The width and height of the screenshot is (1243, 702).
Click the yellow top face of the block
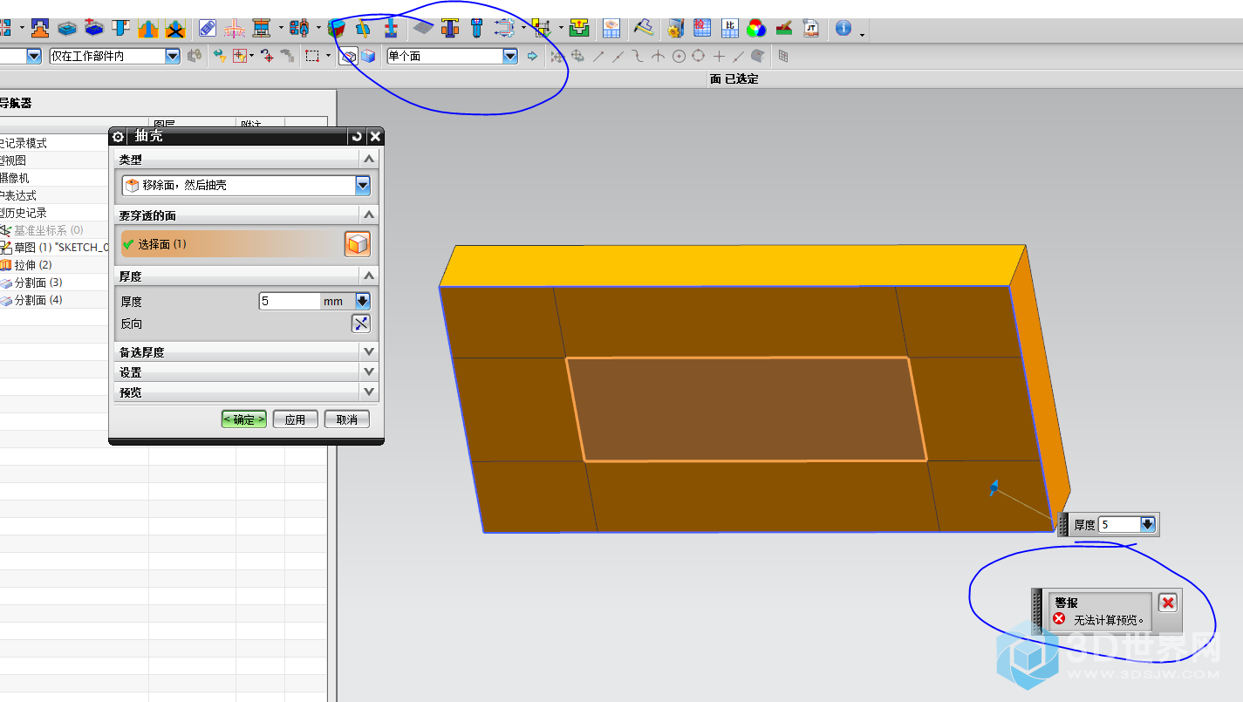pos(731,265)
